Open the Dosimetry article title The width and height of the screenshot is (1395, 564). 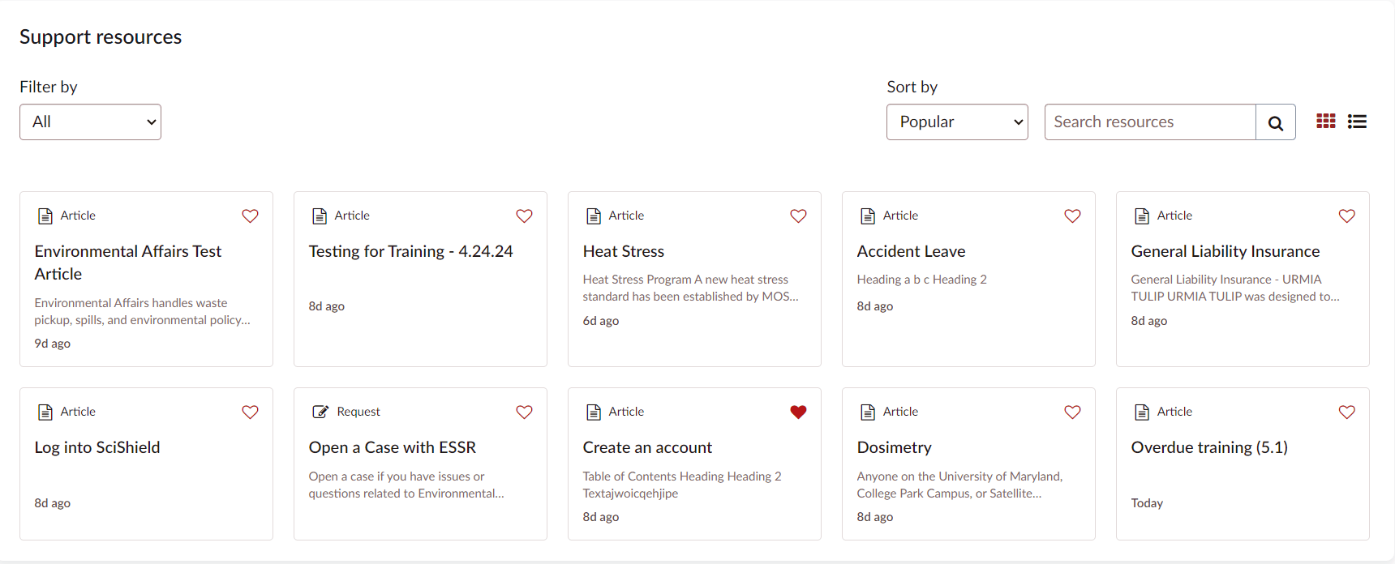click(894, 447)
